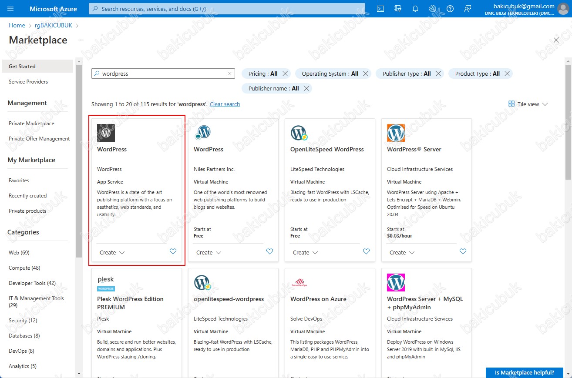Viewport: 572px width, 378px height.
Task: Click the Clear search link
Action: click(x=225, y=104)
